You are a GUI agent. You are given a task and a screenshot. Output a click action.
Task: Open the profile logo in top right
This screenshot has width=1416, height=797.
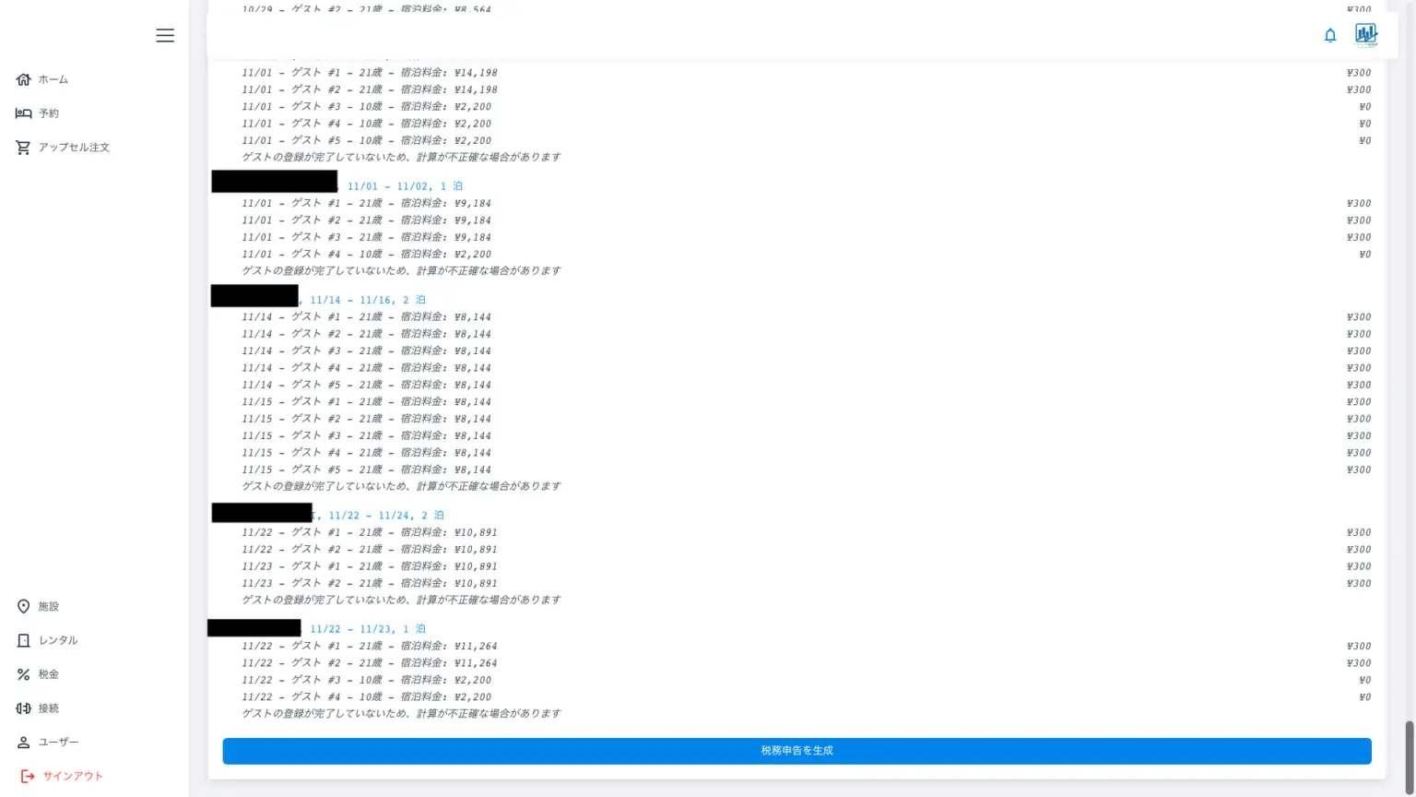click(1365, 35)
